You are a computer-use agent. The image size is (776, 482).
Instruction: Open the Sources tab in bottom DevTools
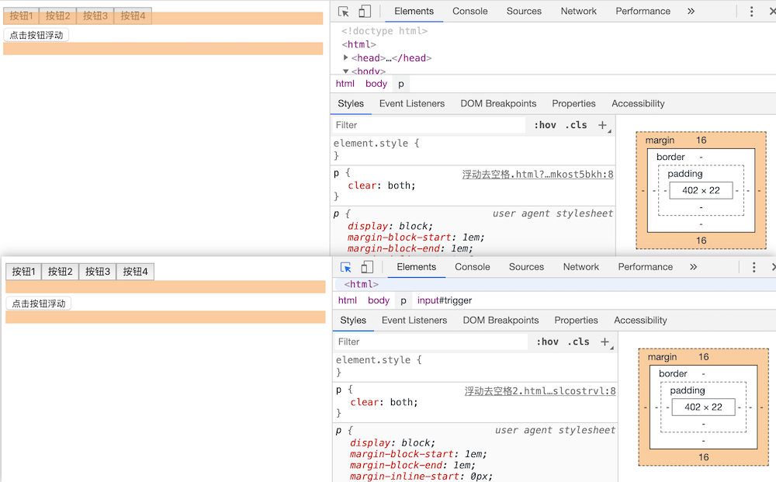[x=527, y=267]
